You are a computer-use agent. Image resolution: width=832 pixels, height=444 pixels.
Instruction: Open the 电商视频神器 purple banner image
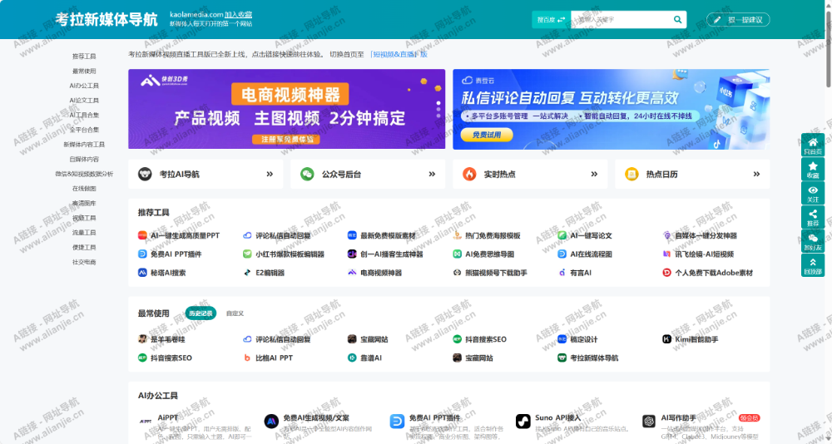[286, 109]
